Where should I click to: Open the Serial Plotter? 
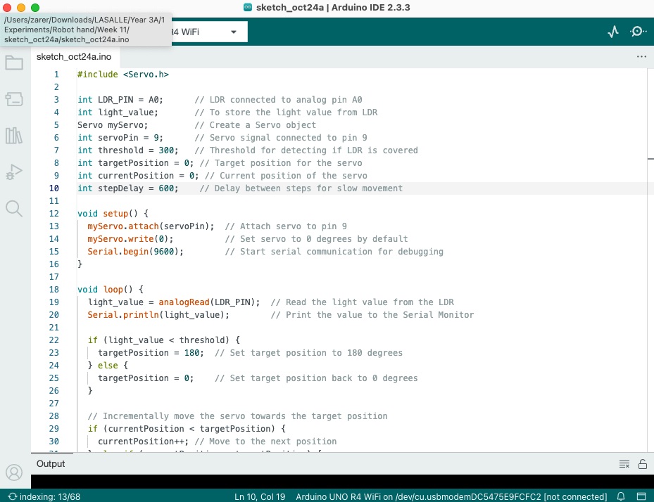pos(613,32)
